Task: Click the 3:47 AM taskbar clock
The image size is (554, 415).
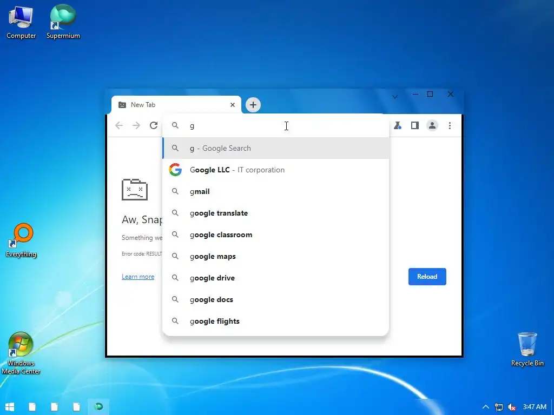Action: click(x=535, y=407)
